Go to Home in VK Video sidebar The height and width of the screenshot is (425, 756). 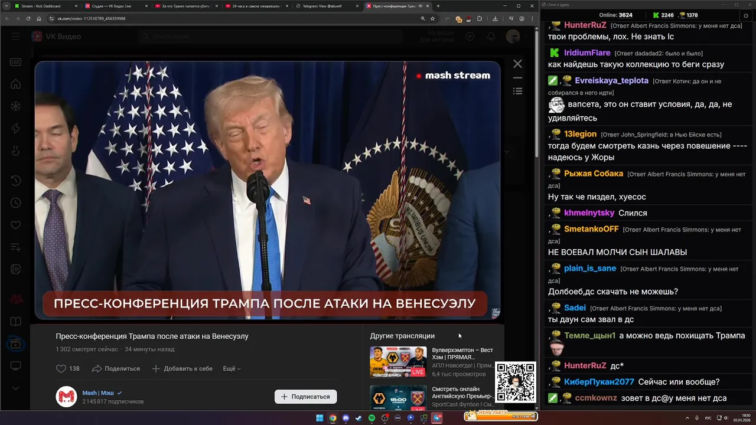pyautogui.click(x=15, y=84)
